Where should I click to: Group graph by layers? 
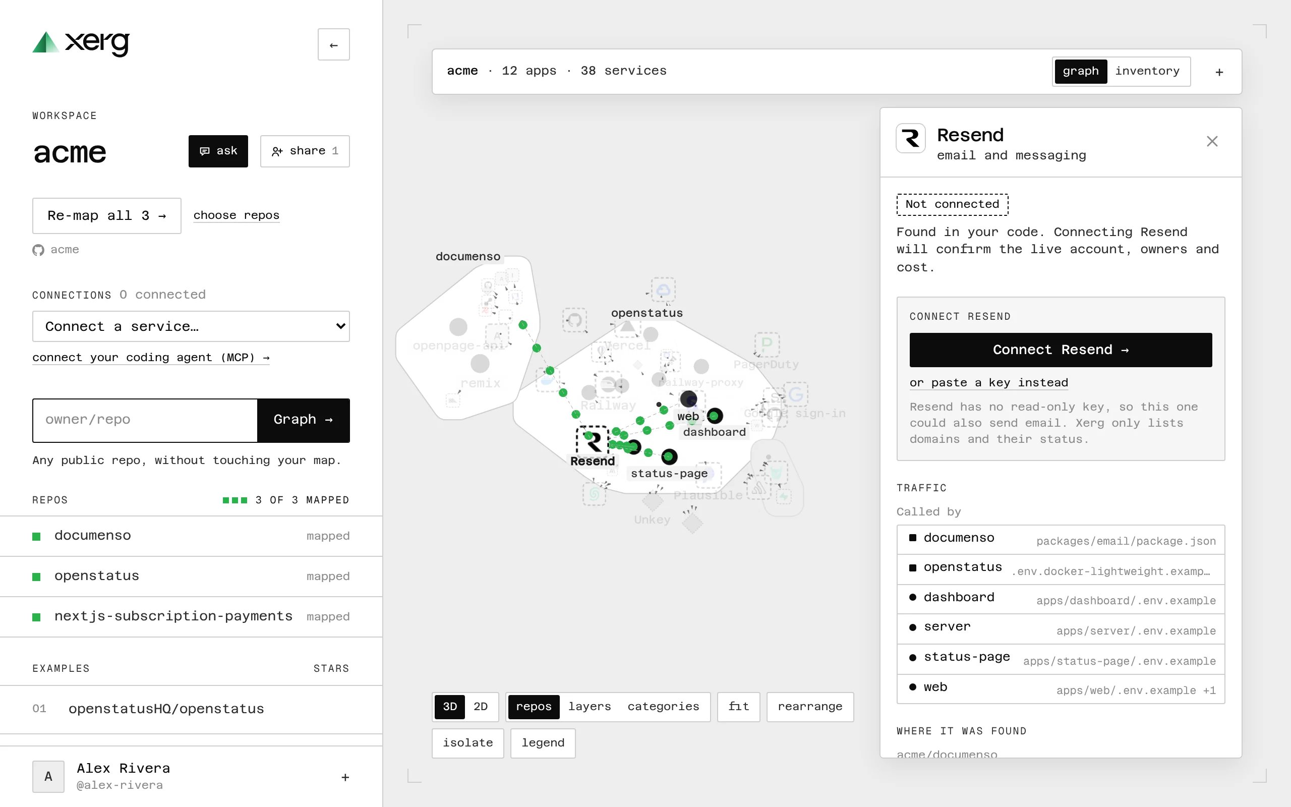(x=590, y=707)
